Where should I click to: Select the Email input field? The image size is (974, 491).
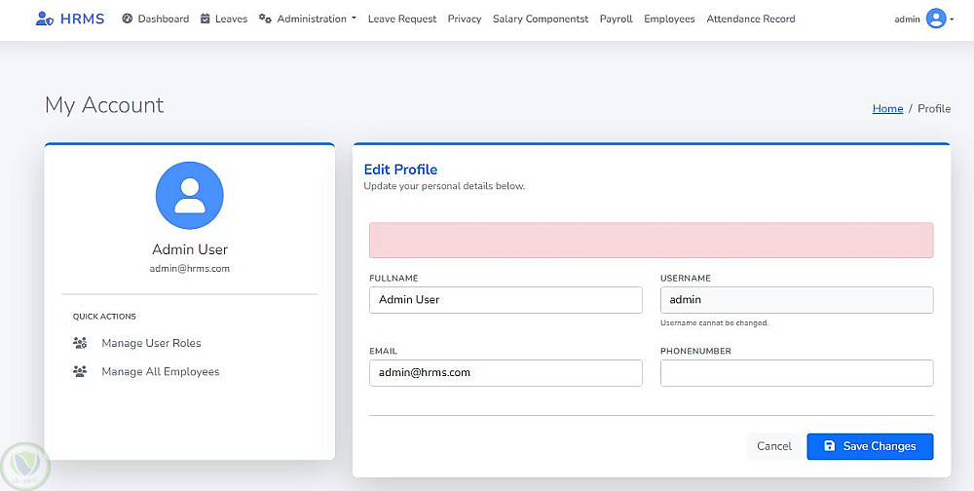[506, 373]
